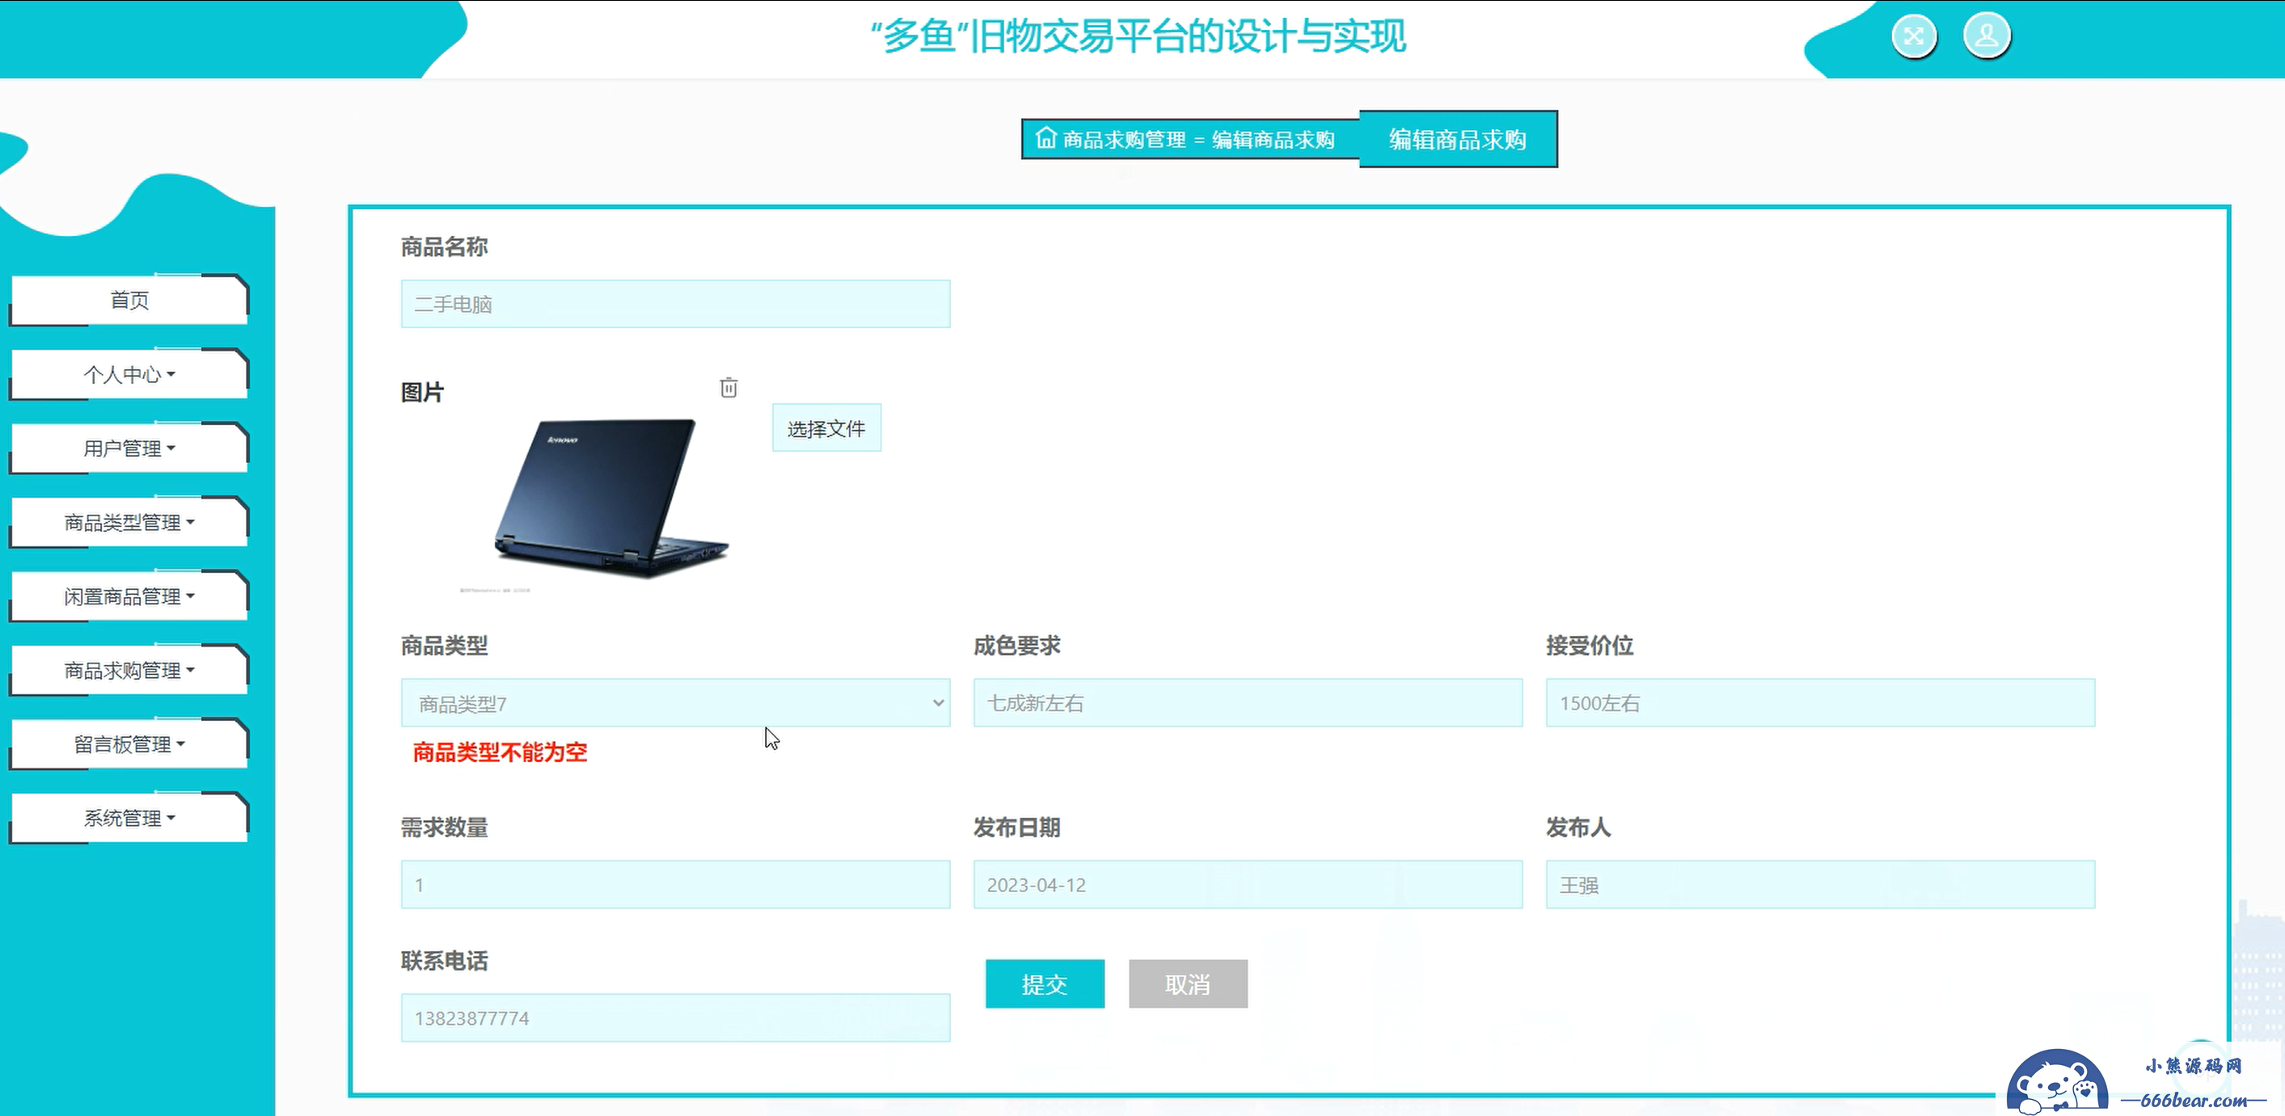Click the fullscreen toggle icon in header
The width and height of the screenshot is (2285, 1116).
click(x=1914, y=36)
